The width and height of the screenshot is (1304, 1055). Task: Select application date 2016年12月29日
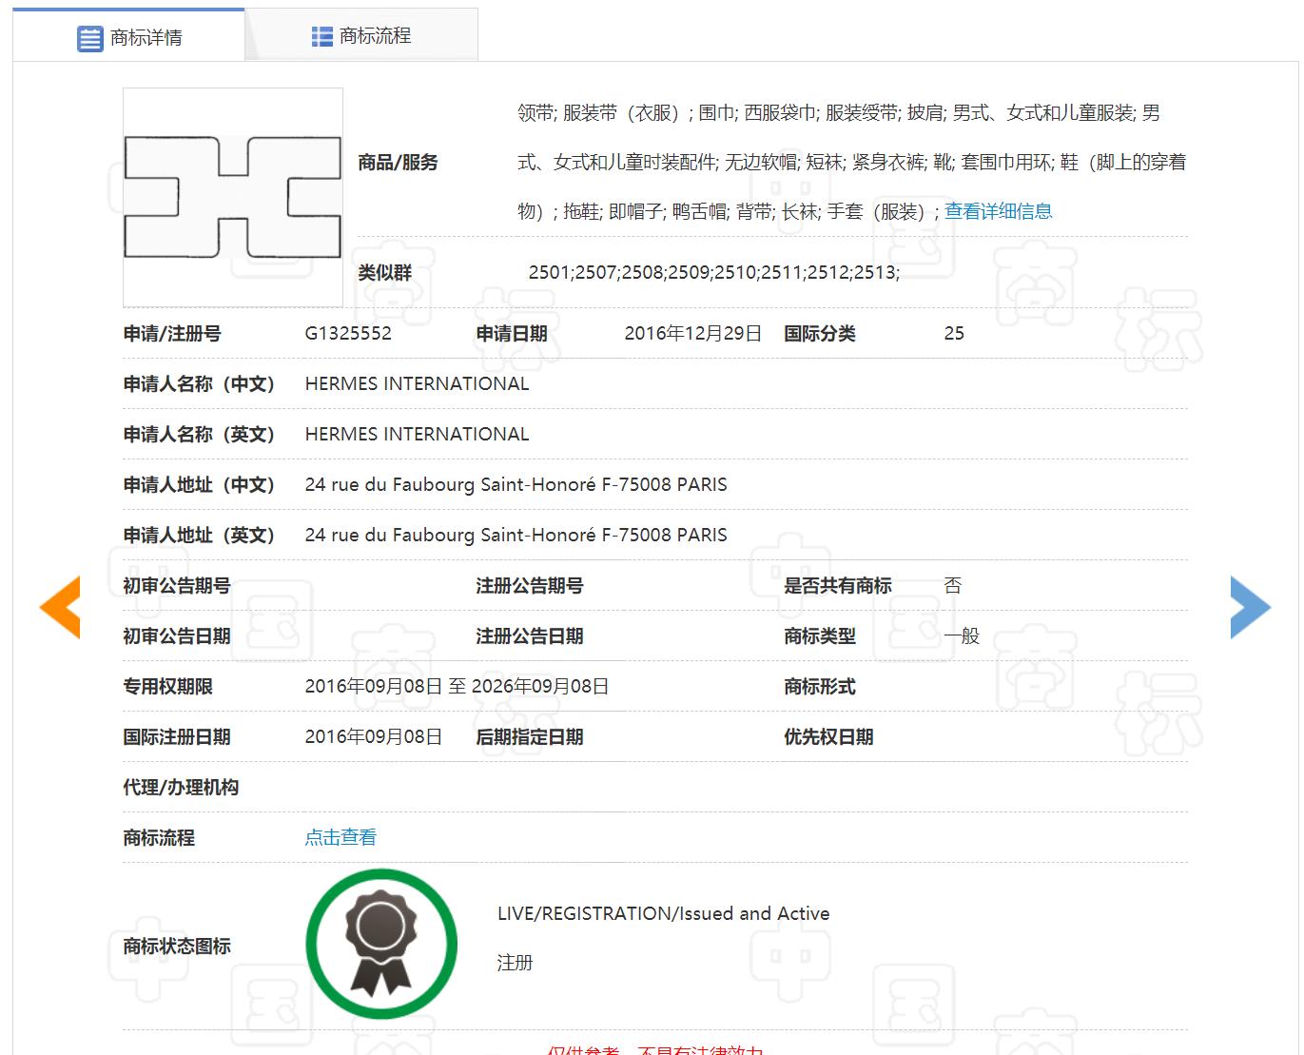point(692,333)
